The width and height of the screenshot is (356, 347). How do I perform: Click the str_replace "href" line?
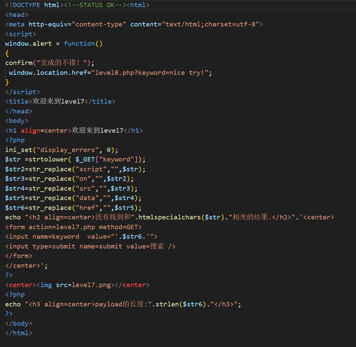point(74,208)
